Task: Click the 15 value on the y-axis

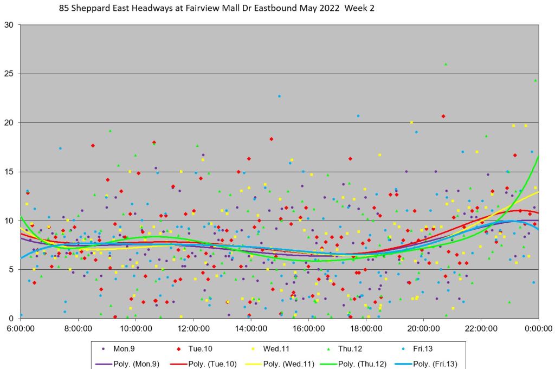Action: [x=9, y=172]
